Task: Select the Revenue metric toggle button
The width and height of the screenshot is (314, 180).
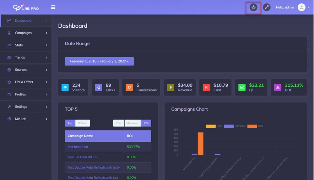Action: point(133,123)
